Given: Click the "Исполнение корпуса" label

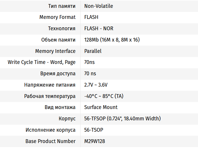Looking at the screenshot, I should click(50, 130).
